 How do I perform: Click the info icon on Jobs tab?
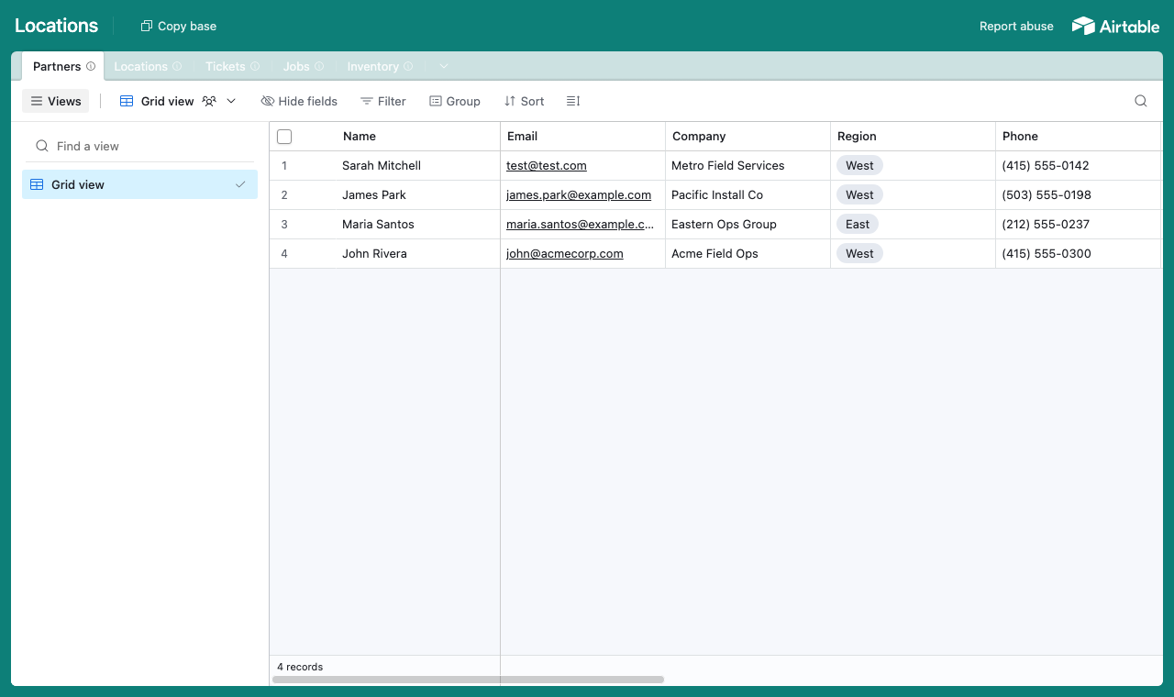tap(319, 66)
